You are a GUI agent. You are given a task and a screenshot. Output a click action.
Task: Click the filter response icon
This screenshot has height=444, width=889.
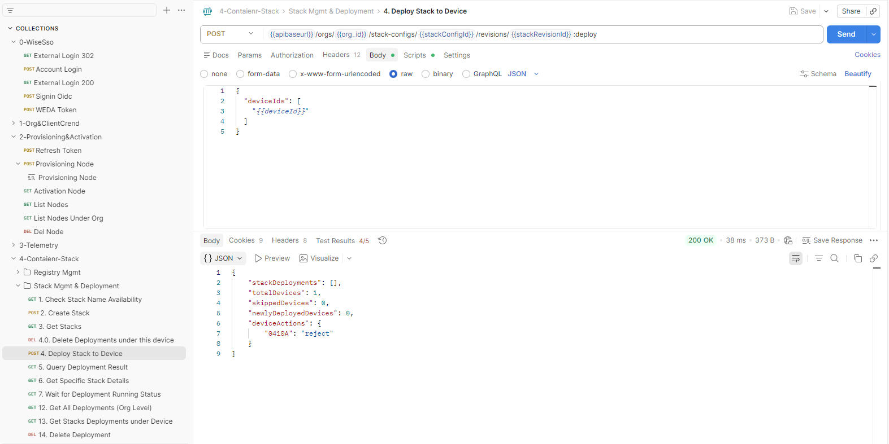(818, 258)
